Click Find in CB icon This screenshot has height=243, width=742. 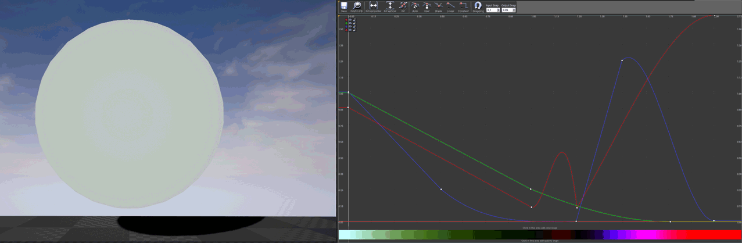(357, 6)
